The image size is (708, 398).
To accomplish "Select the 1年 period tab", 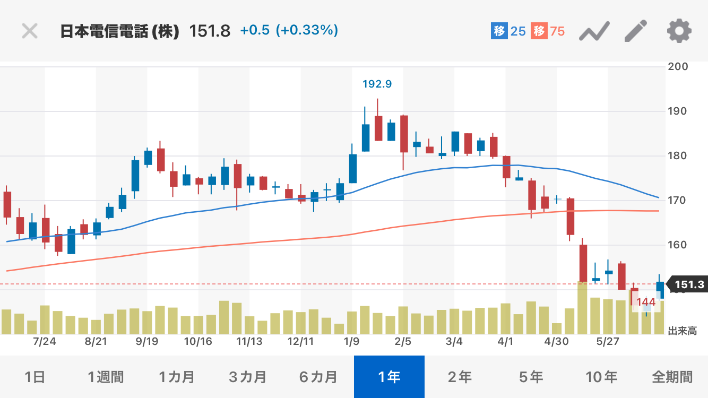I will [x=389, y=377].
